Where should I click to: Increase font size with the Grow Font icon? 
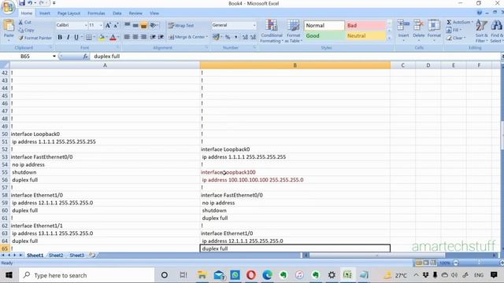[x=108, y=25]
